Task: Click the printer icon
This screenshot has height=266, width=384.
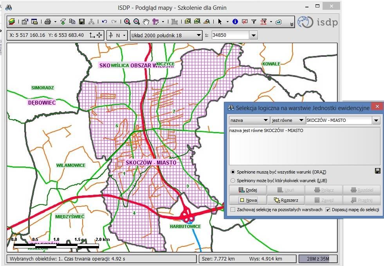Action: (48, 22)
